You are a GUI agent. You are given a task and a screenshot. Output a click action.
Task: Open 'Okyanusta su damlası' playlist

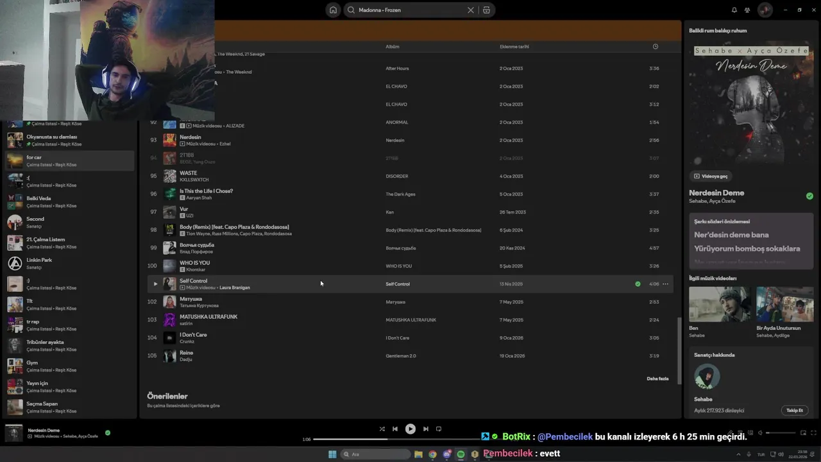point(70,140)
